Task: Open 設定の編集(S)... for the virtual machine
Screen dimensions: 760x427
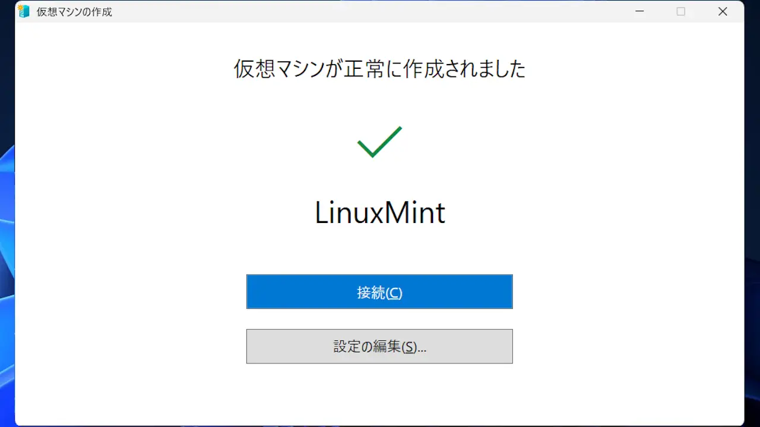Action: point(379,346)
